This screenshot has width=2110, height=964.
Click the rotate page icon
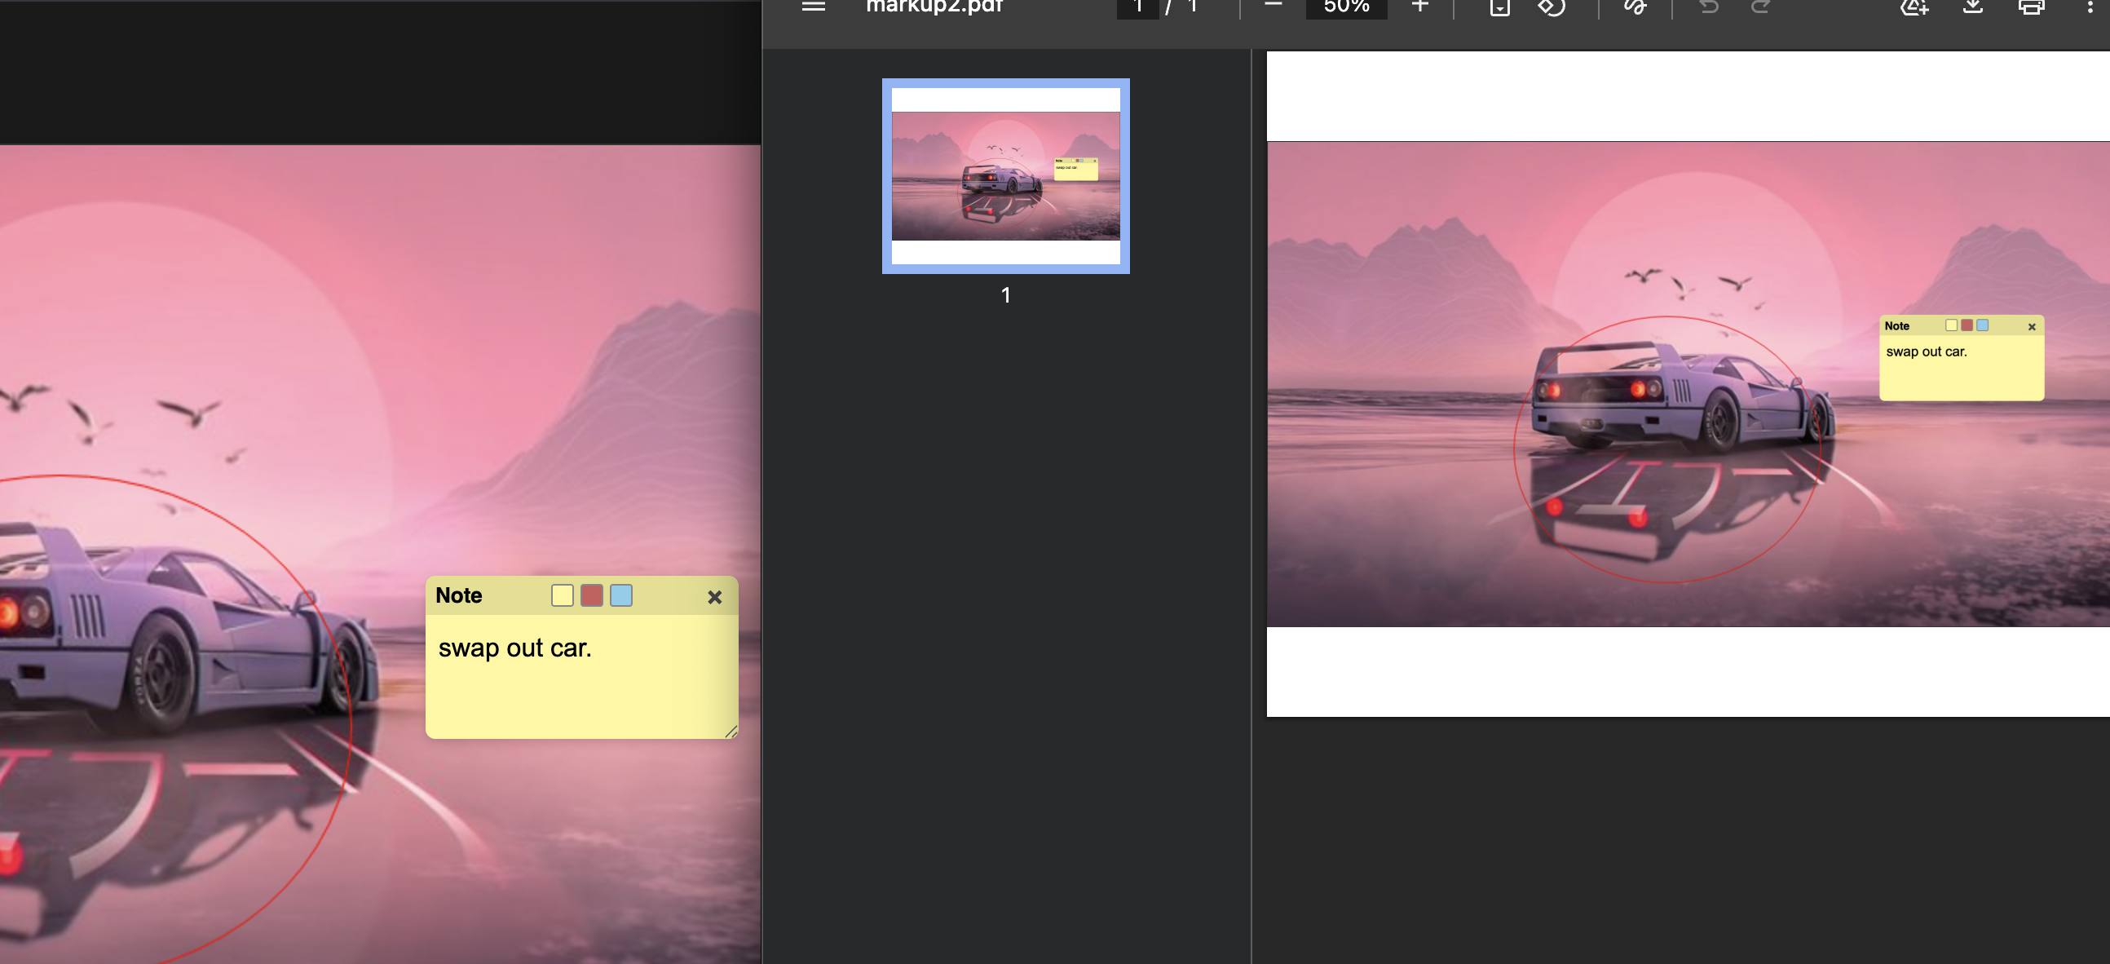click(1551, 7)
